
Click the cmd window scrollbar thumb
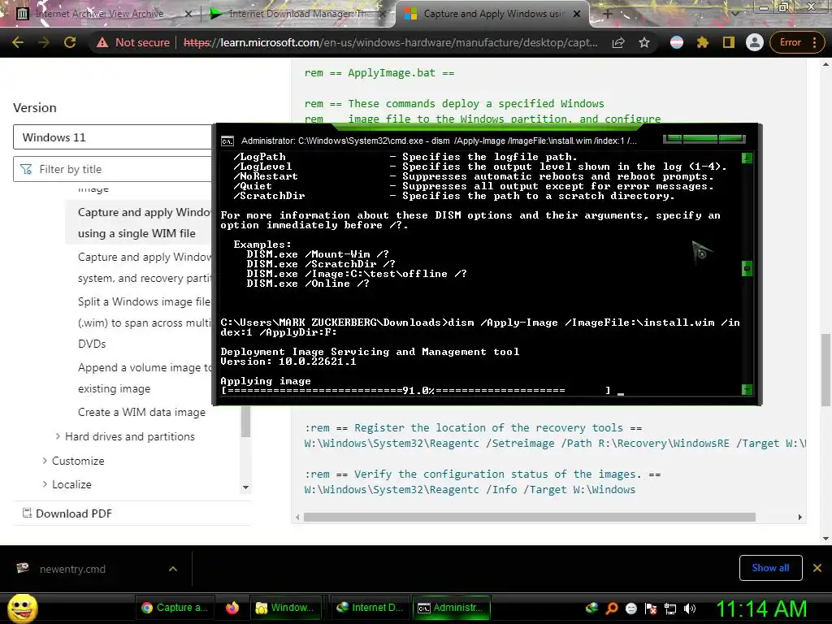[x=747, y=268]
